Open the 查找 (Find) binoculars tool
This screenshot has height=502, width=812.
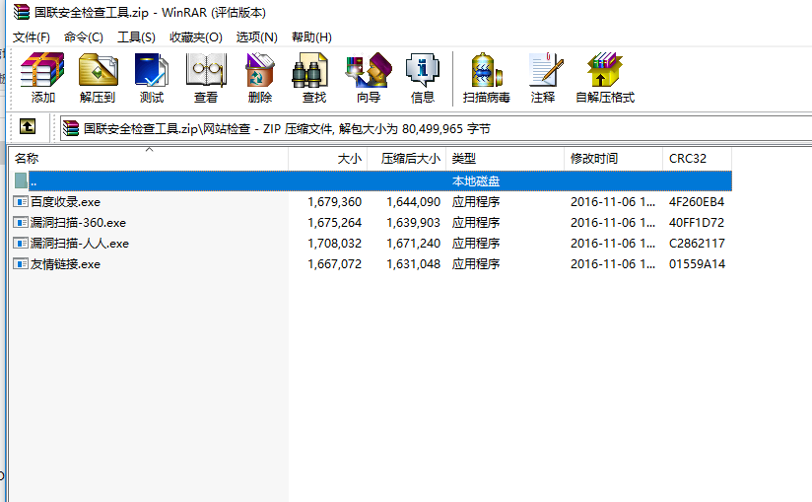click(309, 69)
